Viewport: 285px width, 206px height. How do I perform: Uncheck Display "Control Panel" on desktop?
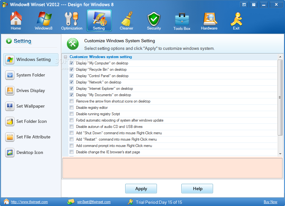coord(72,76)
